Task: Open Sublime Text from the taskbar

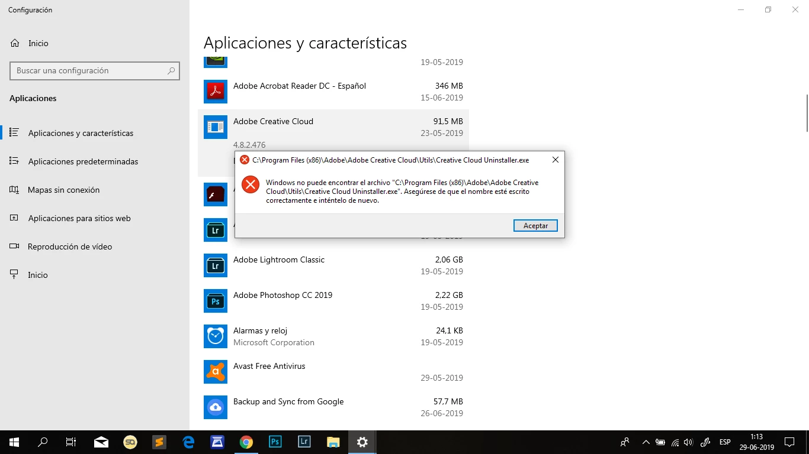Action: [159, 442]
